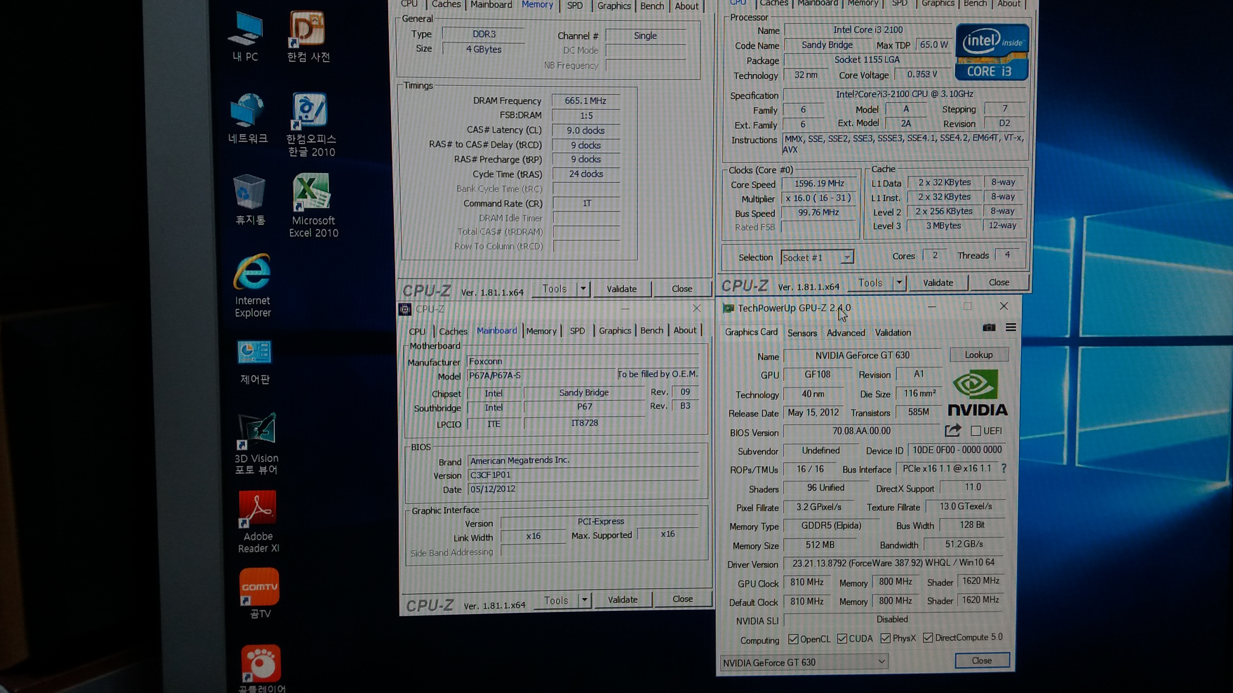Image resolution: width=1233 pixels, height=693 pixels.
Task: Expand Tools arrow in Mainboard CPU-Z window
Action: pos(585,600)
